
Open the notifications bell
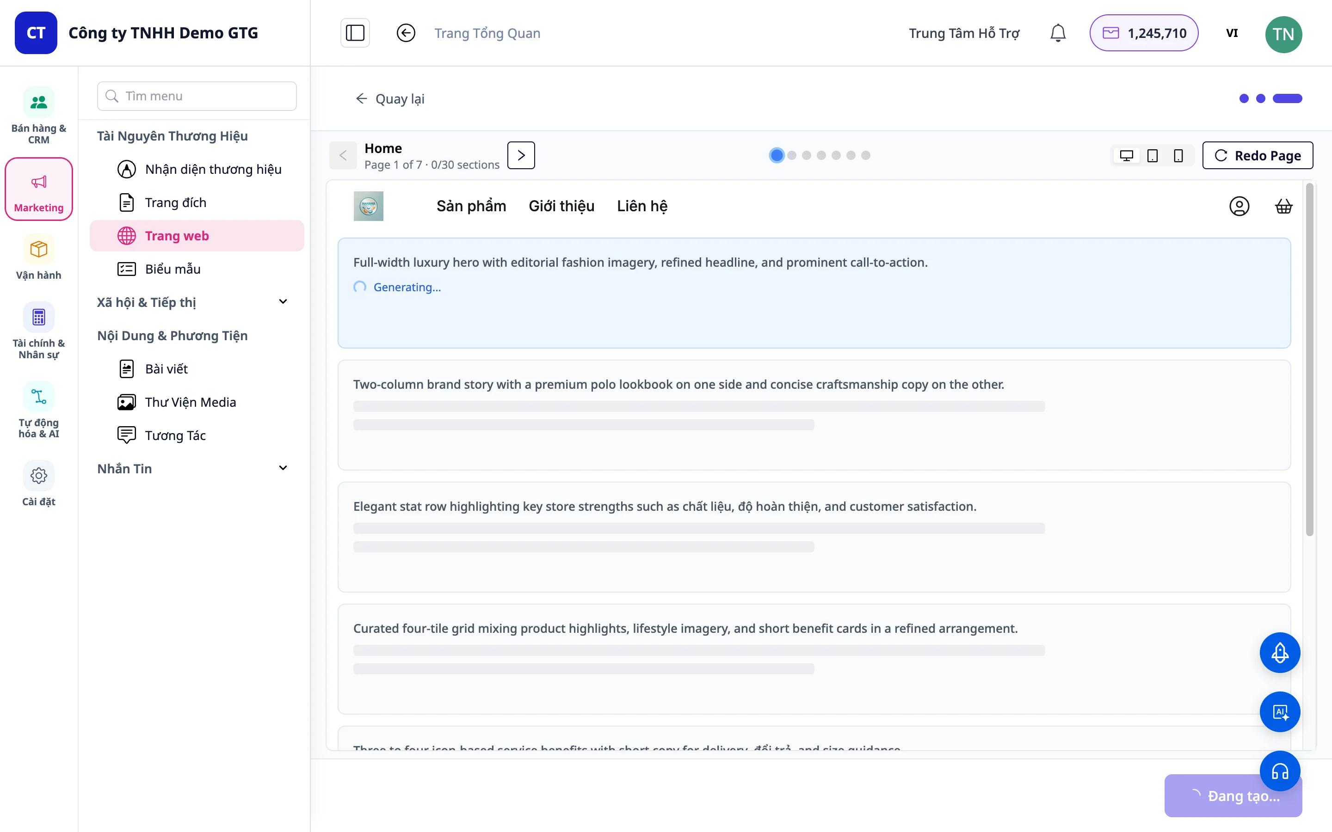1057,33
